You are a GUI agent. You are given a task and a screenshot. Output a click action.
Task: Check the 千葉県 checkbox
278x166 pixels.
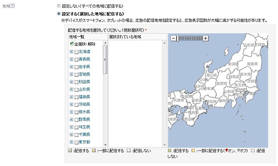[x=76, y=135]
